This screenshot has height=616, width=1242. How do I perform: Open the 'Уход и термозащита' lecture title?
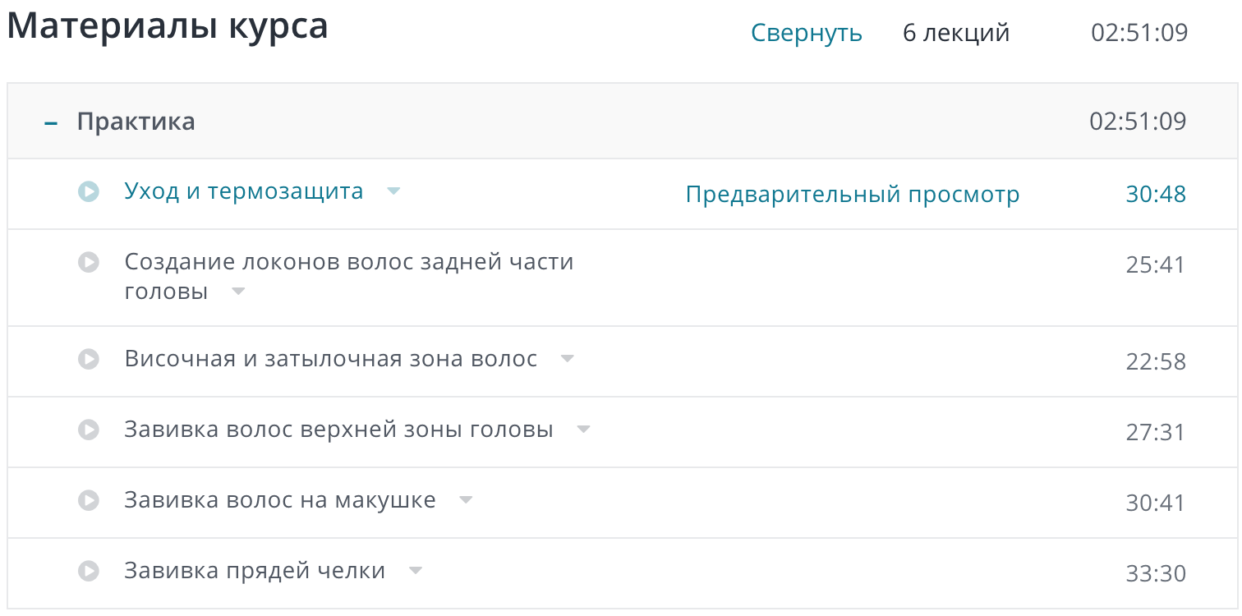(243, 191)
